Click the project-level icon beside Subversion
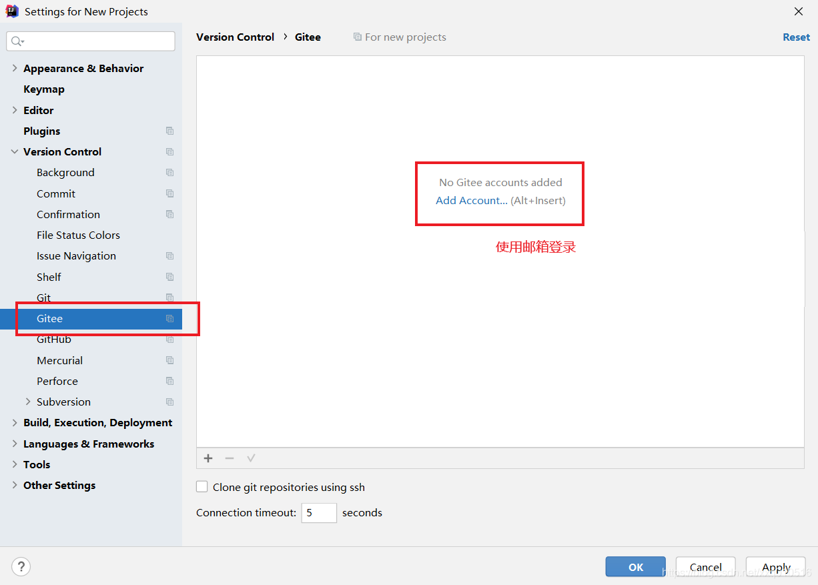 pyautogui.click(x=170, y=402)
